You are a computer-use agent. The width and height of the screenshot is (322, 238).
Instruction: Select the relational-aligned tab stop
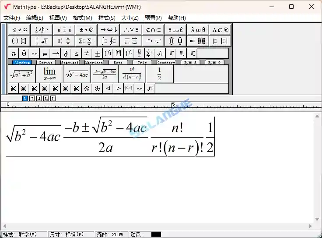point(46,99)
